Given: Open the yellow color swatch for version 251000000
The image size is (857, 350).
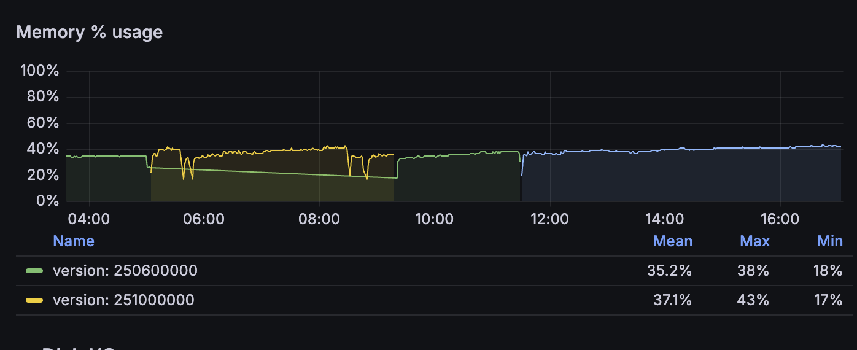Looking at the screenshot, I should coord(34,300).
